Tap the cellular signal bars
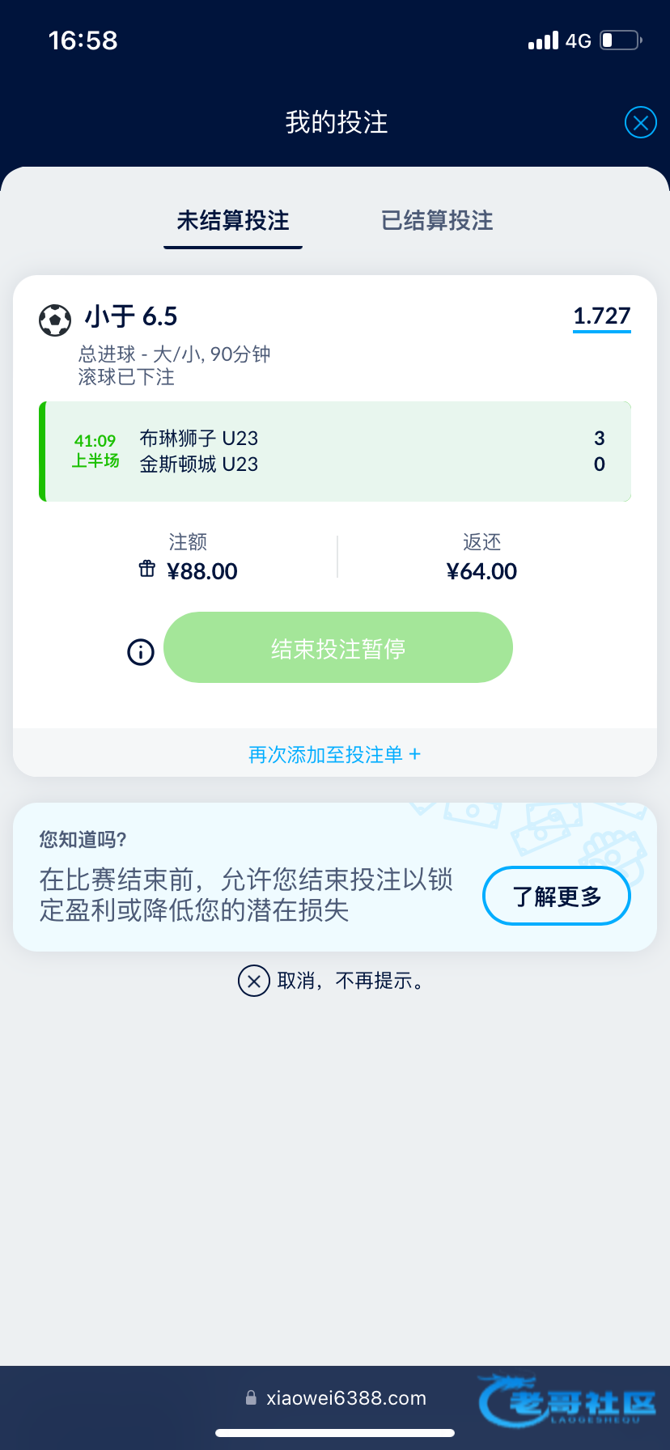The height and width of the screenshot is (1450, 670). (x=543, y=40)
